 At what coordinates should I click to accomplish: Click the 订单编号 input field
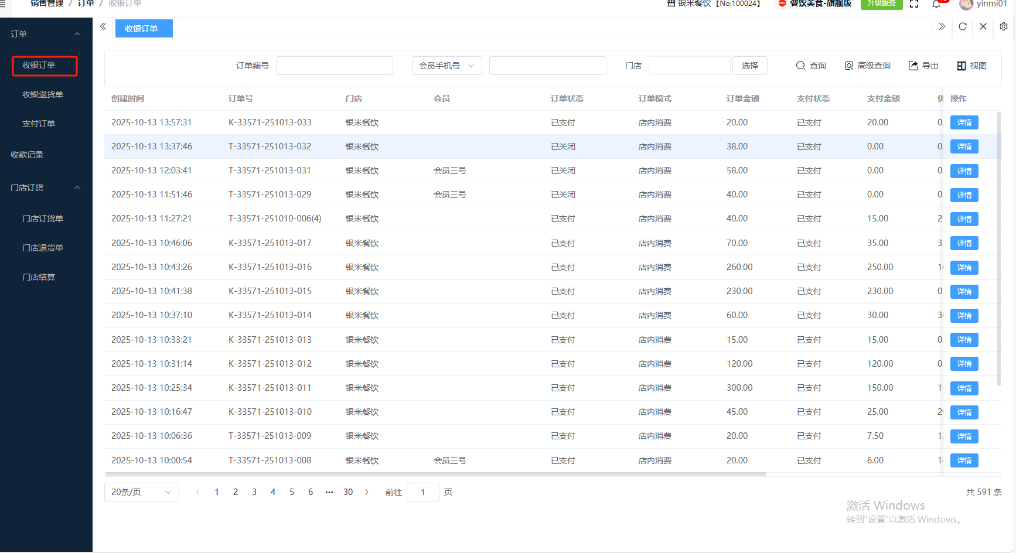(x=334, y=66)
